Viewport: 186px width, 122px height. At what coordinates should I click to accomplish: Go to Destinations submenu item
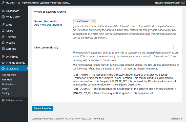9,84
